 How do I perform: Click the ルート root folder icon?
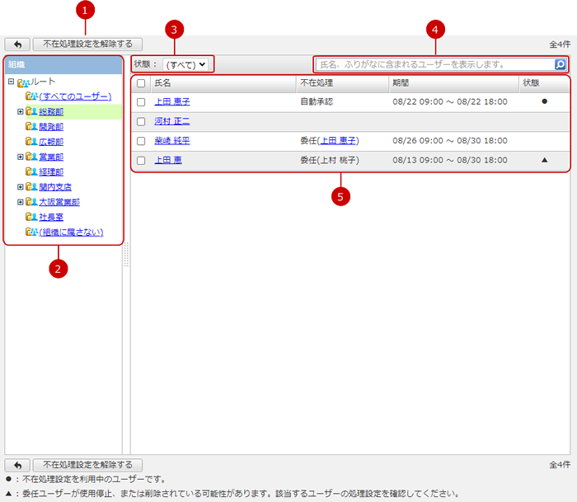pos(23,82)
